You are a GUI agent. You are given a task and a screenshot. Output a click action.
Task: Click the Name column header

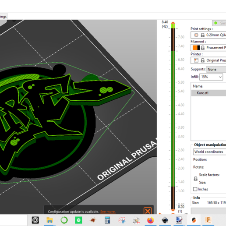tap(198, 86)
